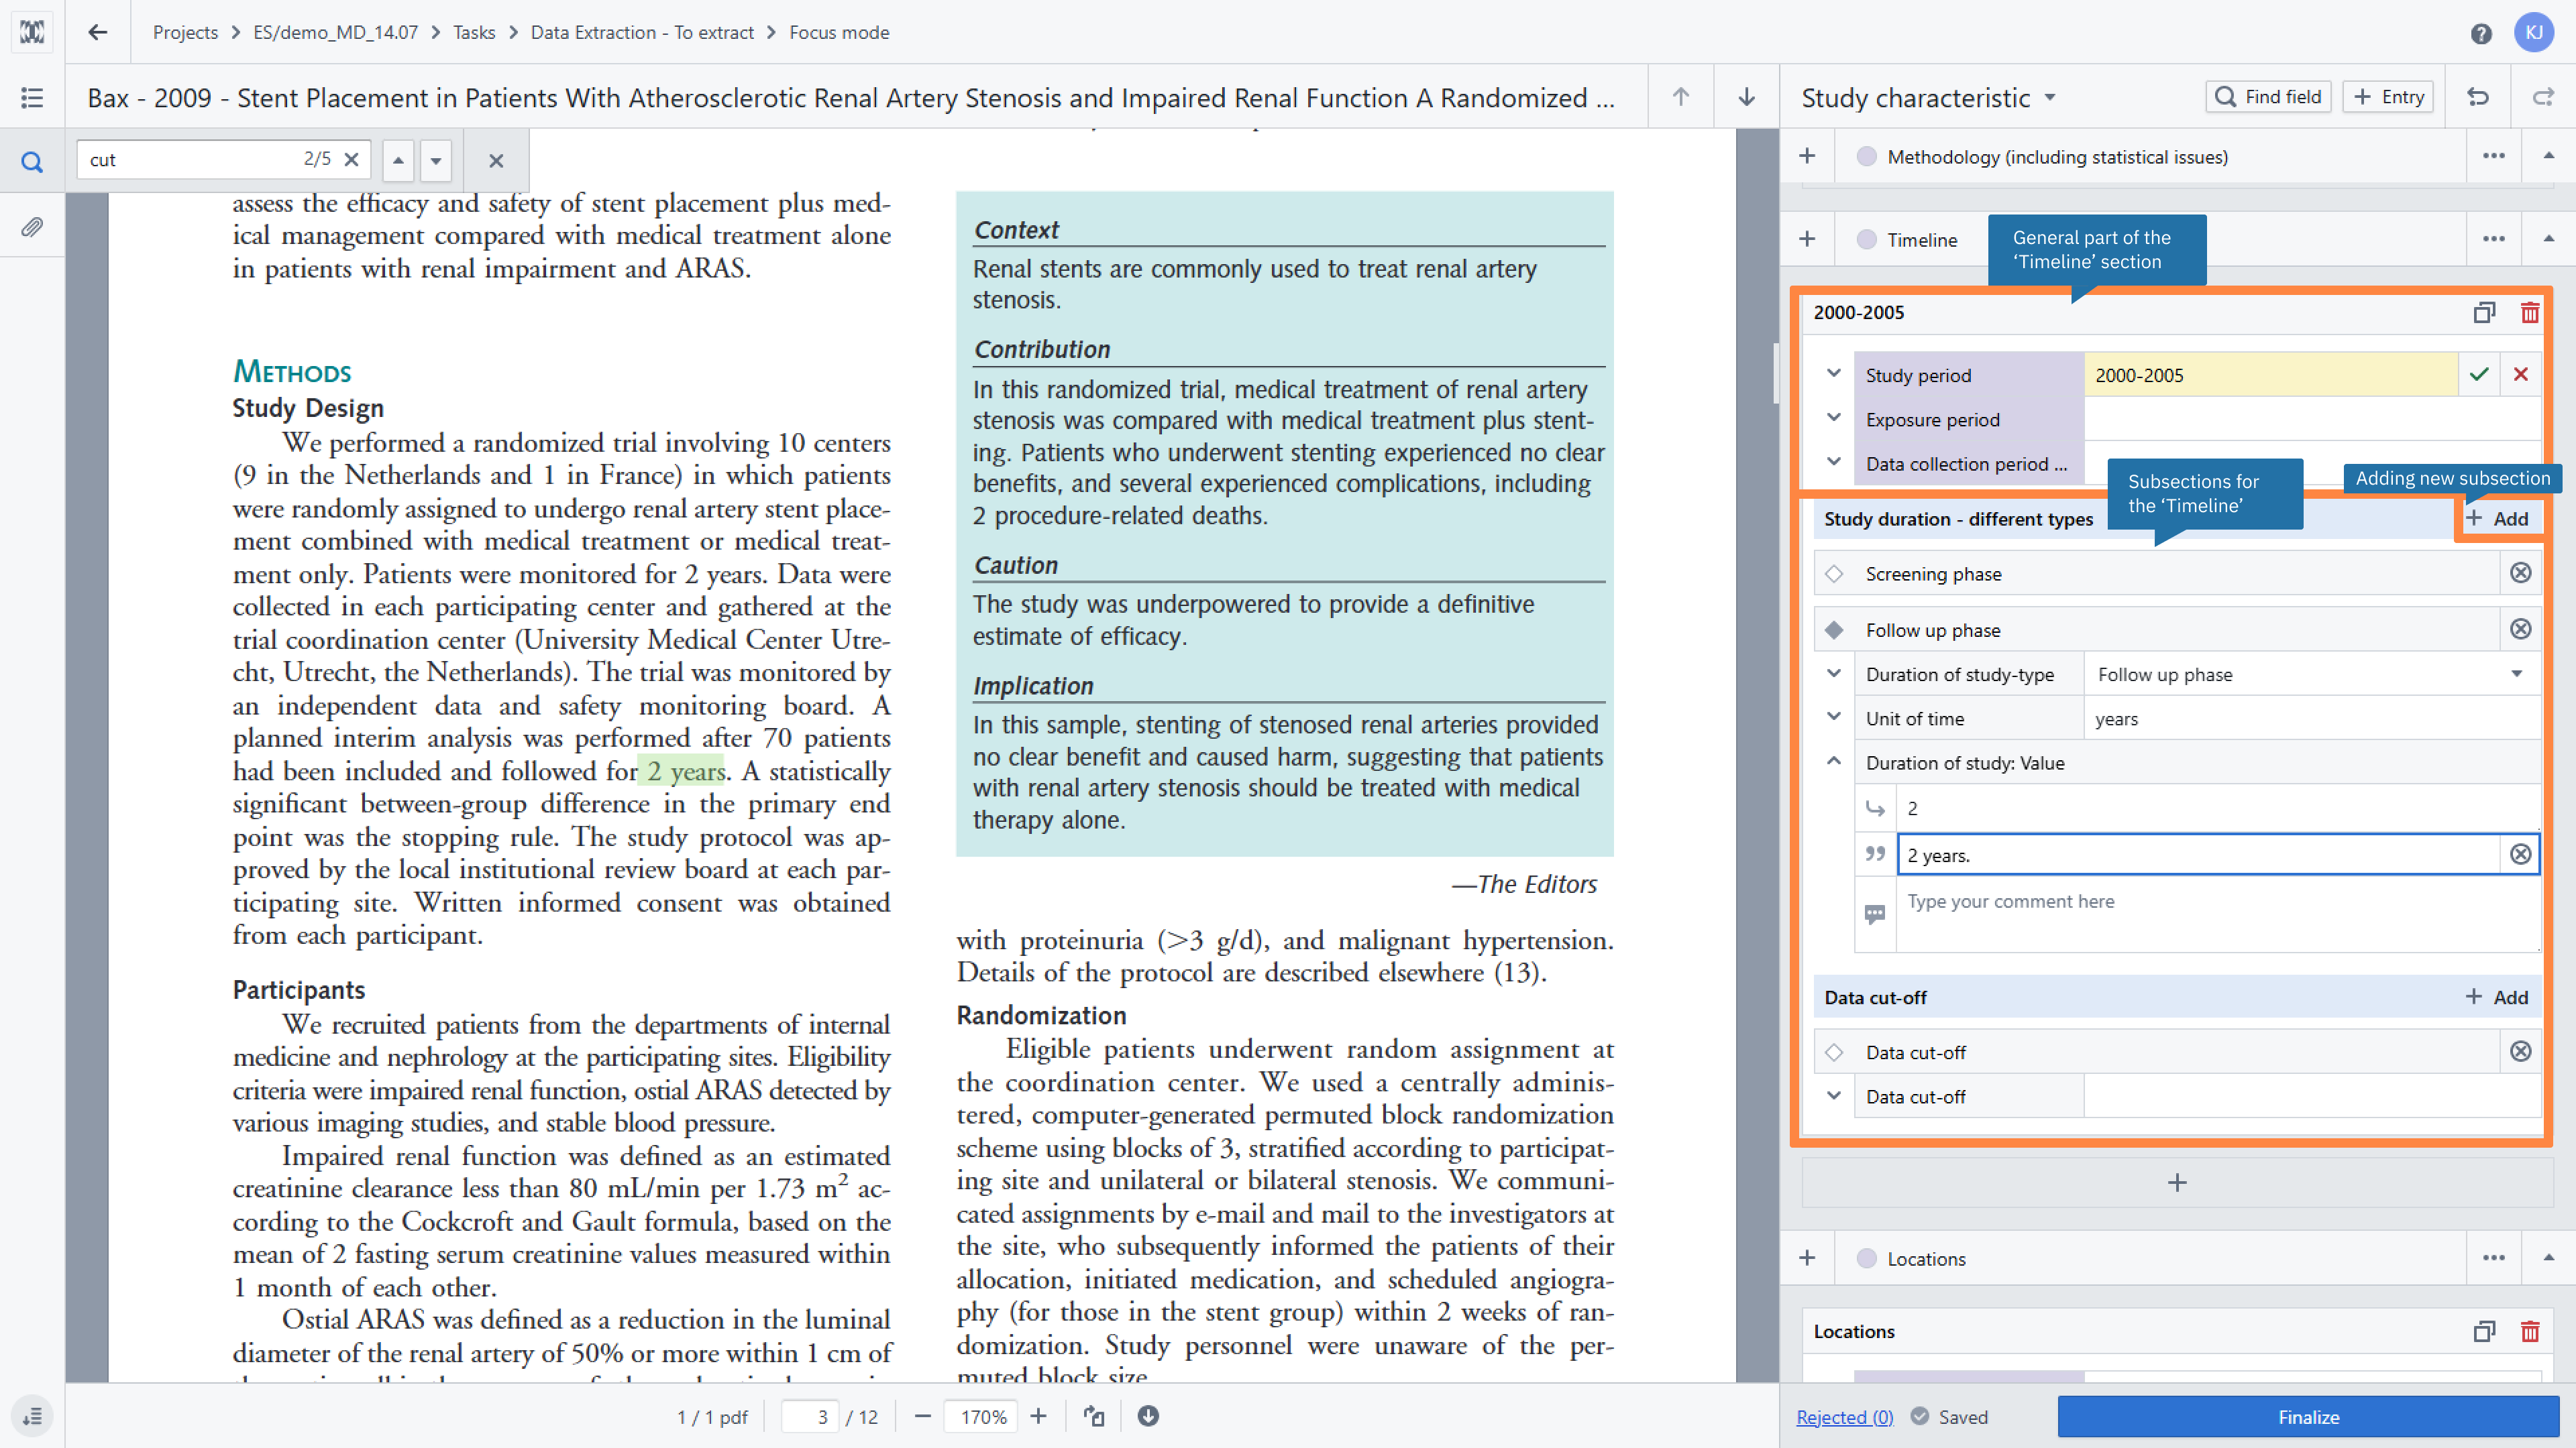Image resolution: width=2576 pixels, height=1448 pixels.
Task: Remove the Follow up phase subsection
Action: (x=2521, y=629)
